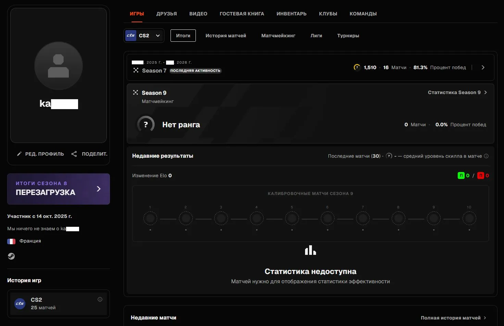
Task: Switch to ГОСТЕВАЯ КНИГА tab
Action: pos(242,14)
